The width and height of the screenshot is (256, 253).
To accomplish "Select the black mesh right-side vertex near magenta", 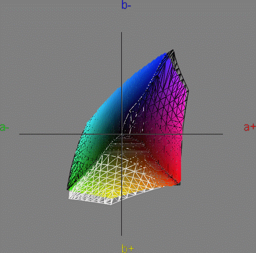I will pyautogui.click(x=189, y=90).
